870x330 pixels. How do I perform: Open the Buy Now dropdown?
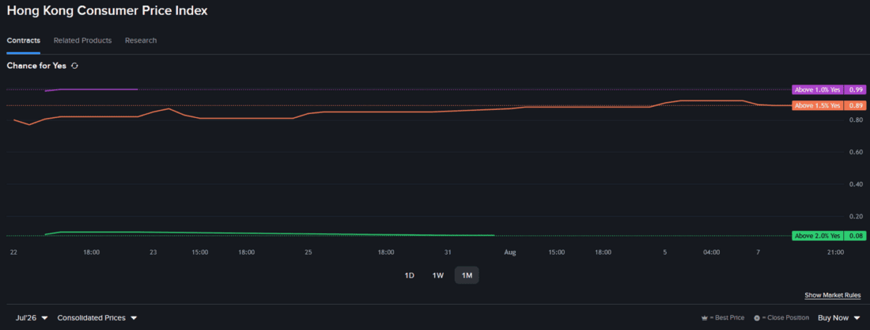tap(839, 318)
